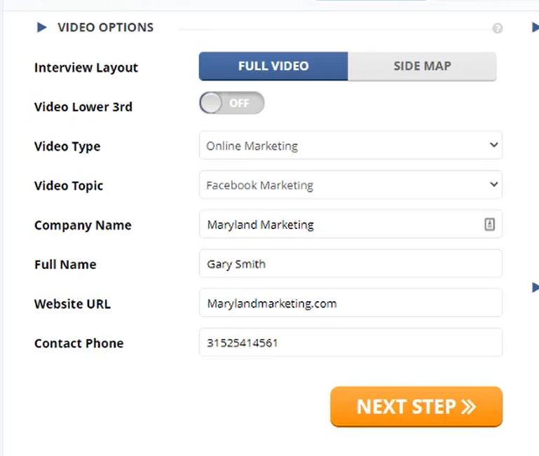Click the Interview Layout label
The image size is (539, 456).
86,68
